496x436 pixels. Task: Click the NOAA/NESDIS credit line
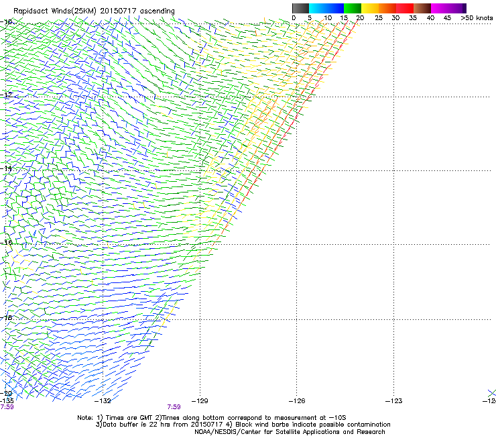click(x=290, y=432)
